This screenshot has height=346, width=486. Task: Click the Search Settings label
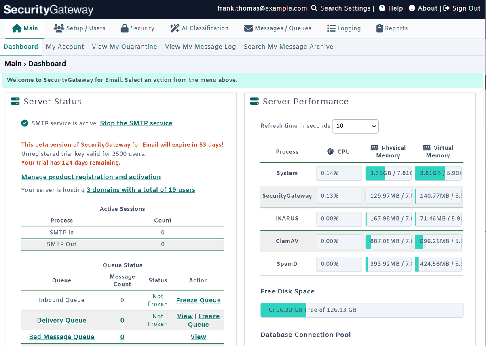[345, 8]
